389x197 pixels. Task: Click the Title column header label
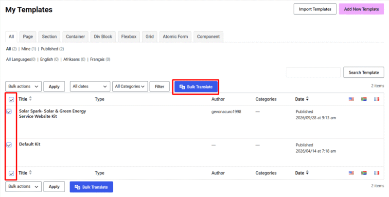pos(23,99)
